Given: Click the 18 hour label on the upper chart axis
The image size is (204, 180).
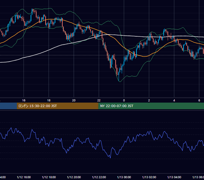Looking at the screenshot, I should (49, 100).
